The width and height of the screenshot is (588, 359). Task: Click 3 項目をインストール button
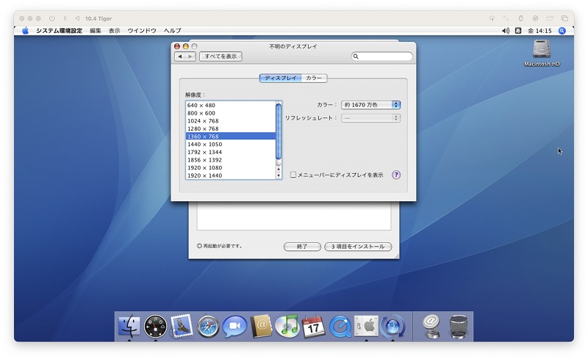pos(358,247)
